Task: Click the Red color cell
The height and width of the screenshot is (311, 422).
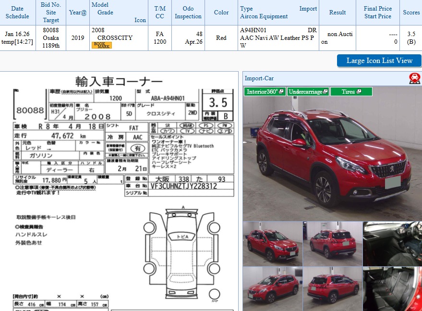Action: [x=221, y=38]
